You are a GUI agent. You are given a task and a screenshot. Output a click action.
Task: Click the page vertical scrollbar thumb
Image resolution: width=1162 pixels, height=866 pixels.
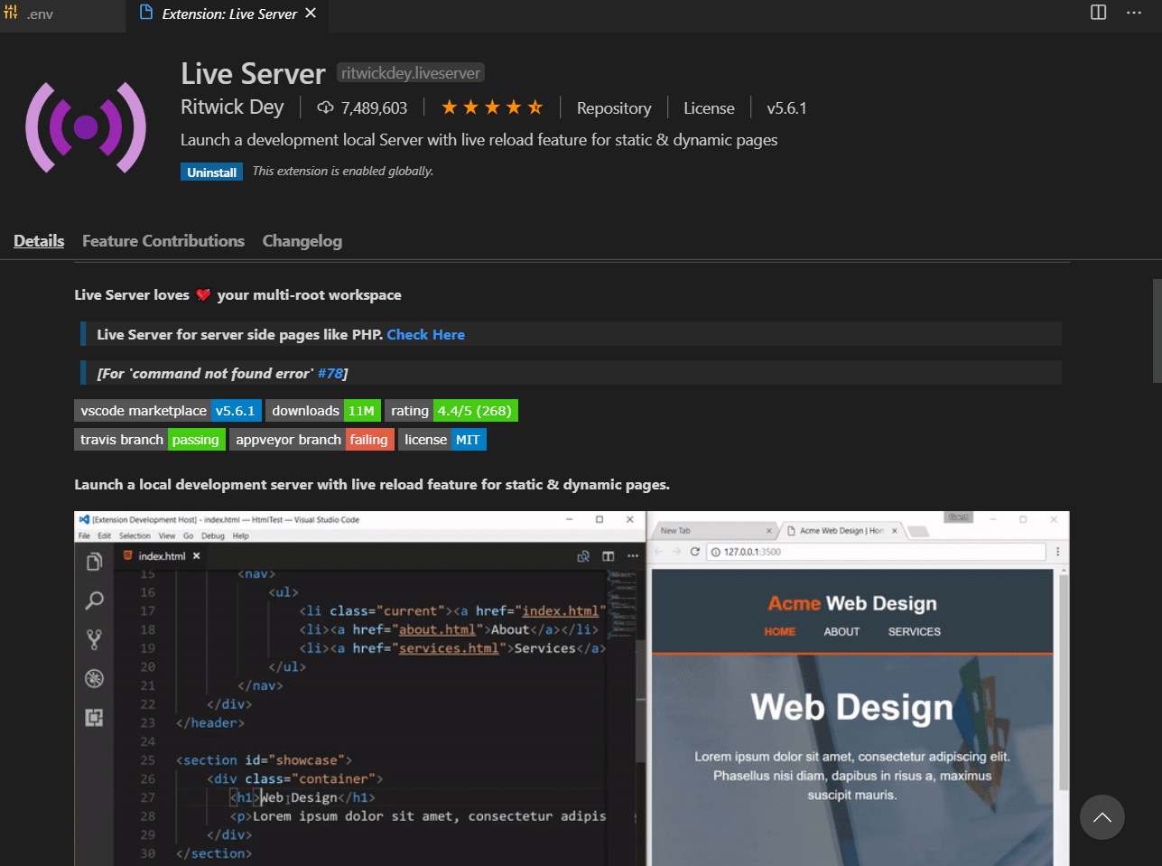click(x=1157, y=331)
